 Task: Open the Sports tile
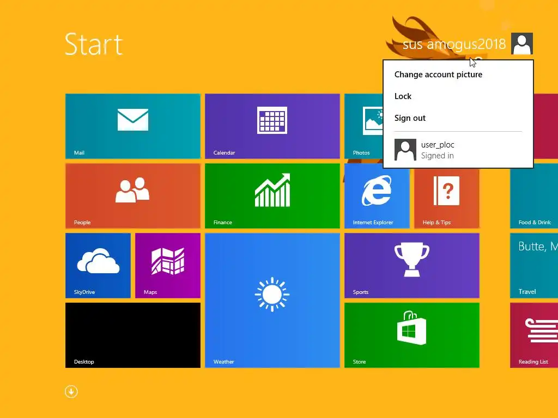coord(412,266)
